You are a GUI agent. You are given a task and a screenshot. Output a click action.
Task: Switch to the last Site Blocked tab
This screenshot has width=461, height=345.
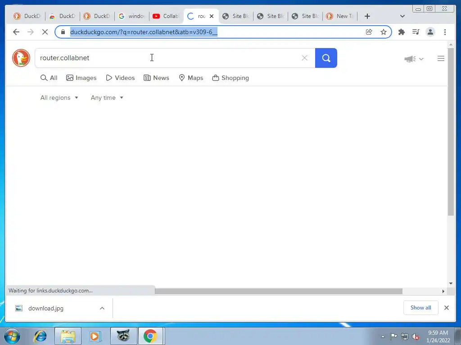pyautogui.click(x=305, y=16)
